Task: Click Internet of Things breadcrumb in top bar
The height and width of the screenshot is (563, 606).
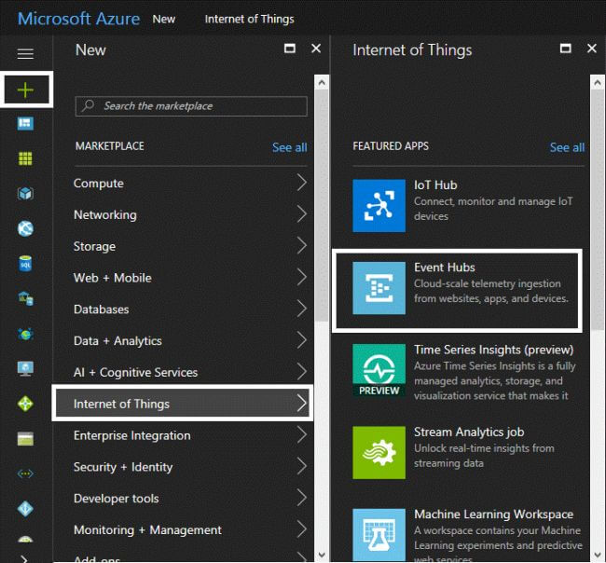Action: [x=249, y=19]
